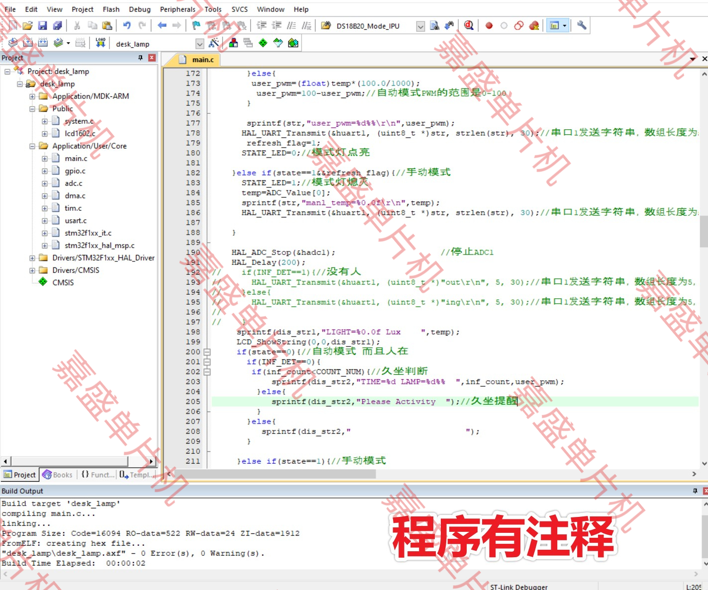Pin the Project panel
Image resolution: width=708 pixels, height=590 pixels.
[140, 58]
